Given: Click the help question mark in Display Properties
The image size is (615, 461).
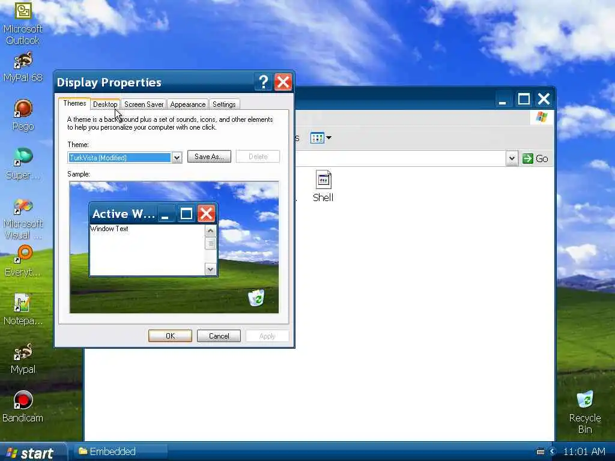Looking at the screenshot, I should point(263,82).
